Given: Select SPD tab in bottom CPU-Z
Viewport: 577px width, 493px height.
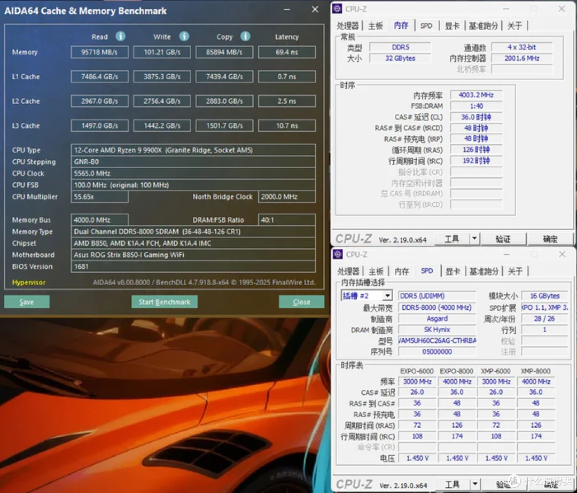Looking at the screenshot, I should pyautogui.click(x=427, y=271).
